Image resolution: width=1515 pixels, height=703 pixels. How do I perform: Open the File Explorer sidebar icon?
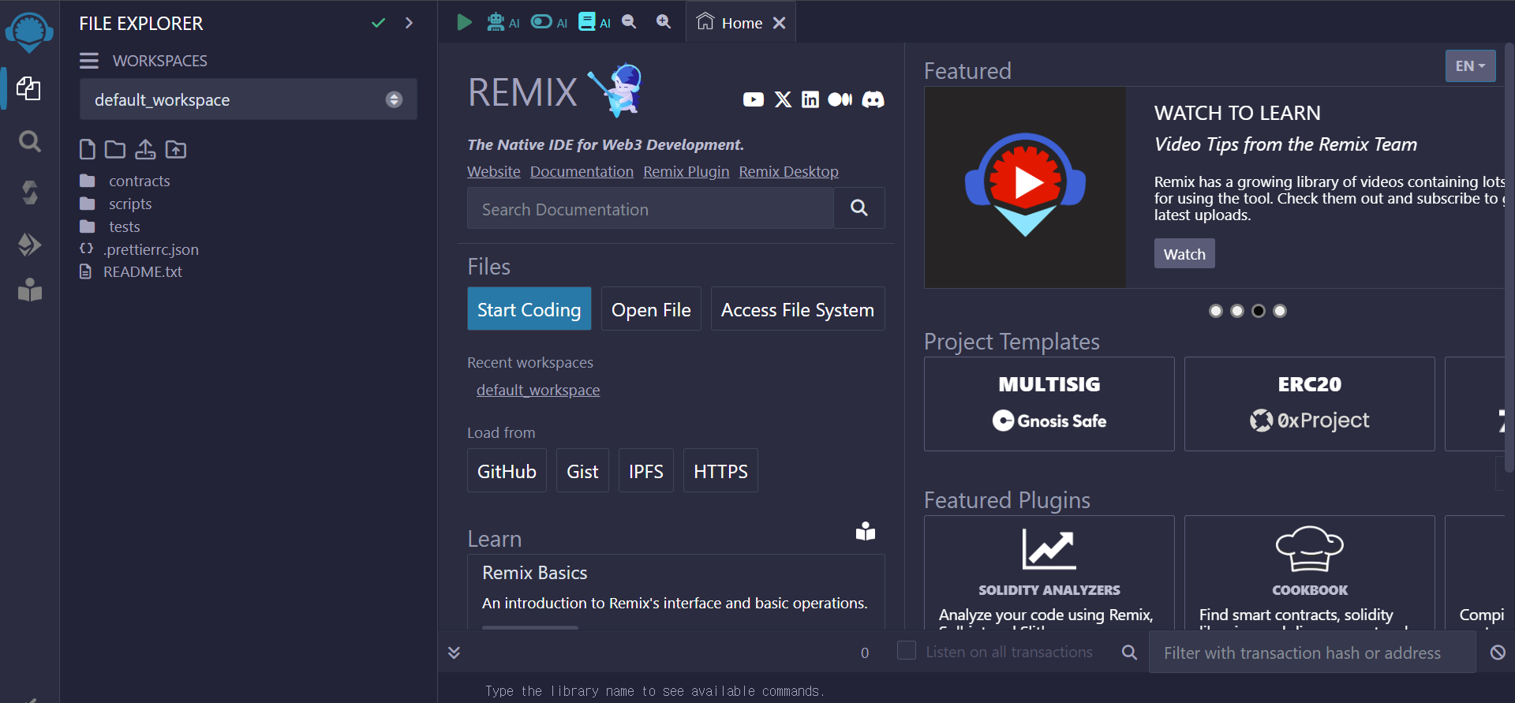29,88
